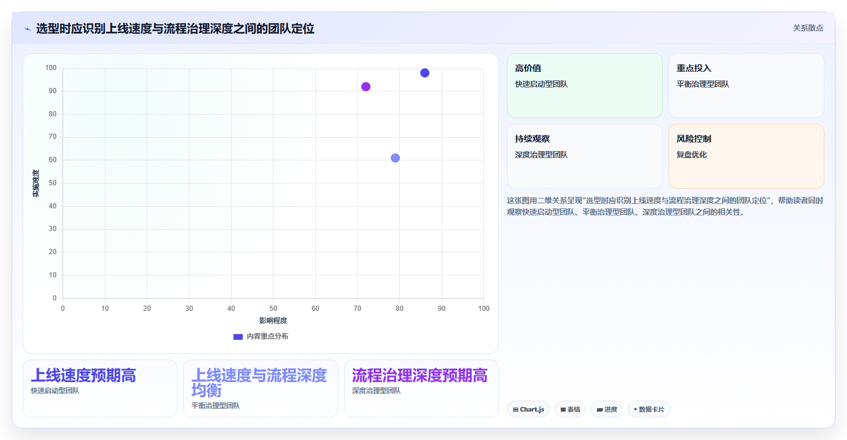The image size is (847, 440).
Task: Click the lightning icon beside the title
Action: click(27, 29)
